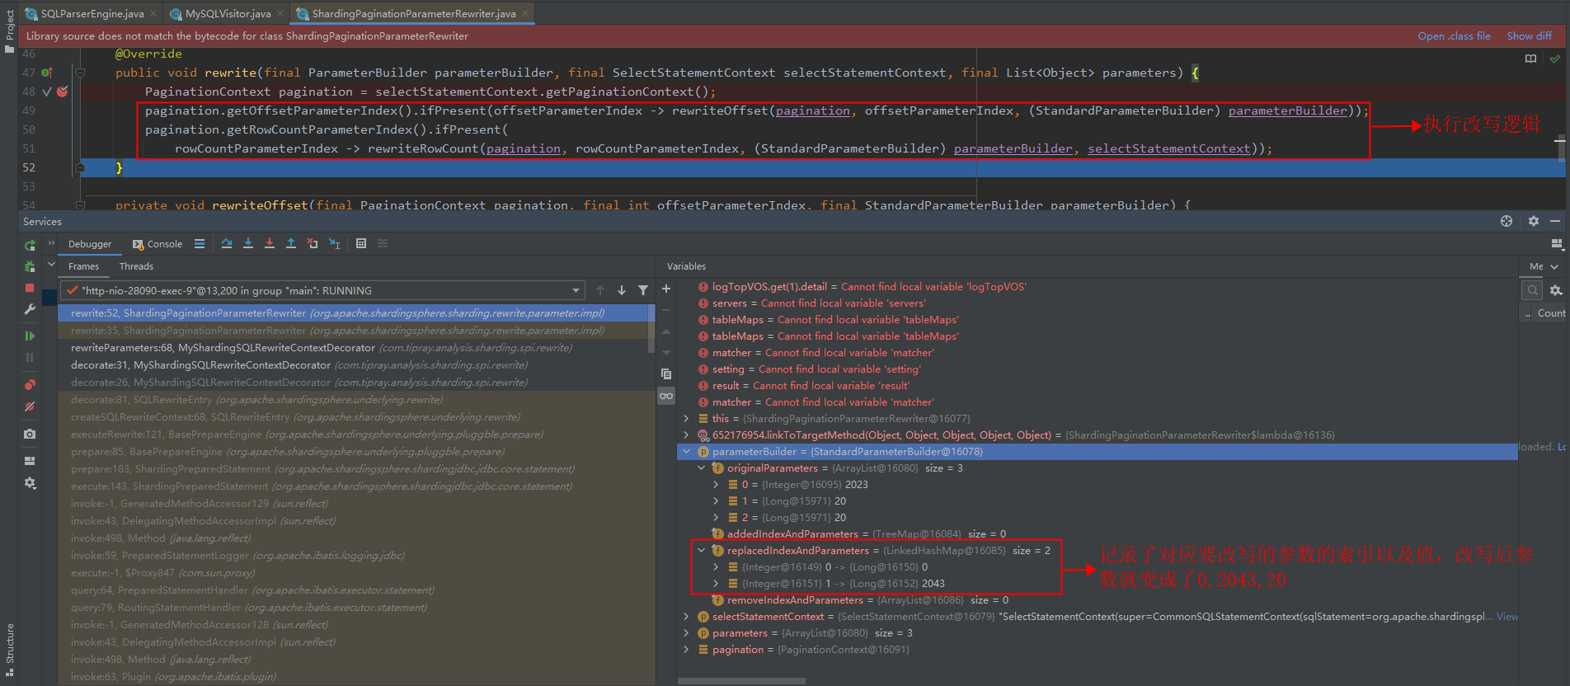
Task: Click the Step Over icon
Action: [227, 243]
